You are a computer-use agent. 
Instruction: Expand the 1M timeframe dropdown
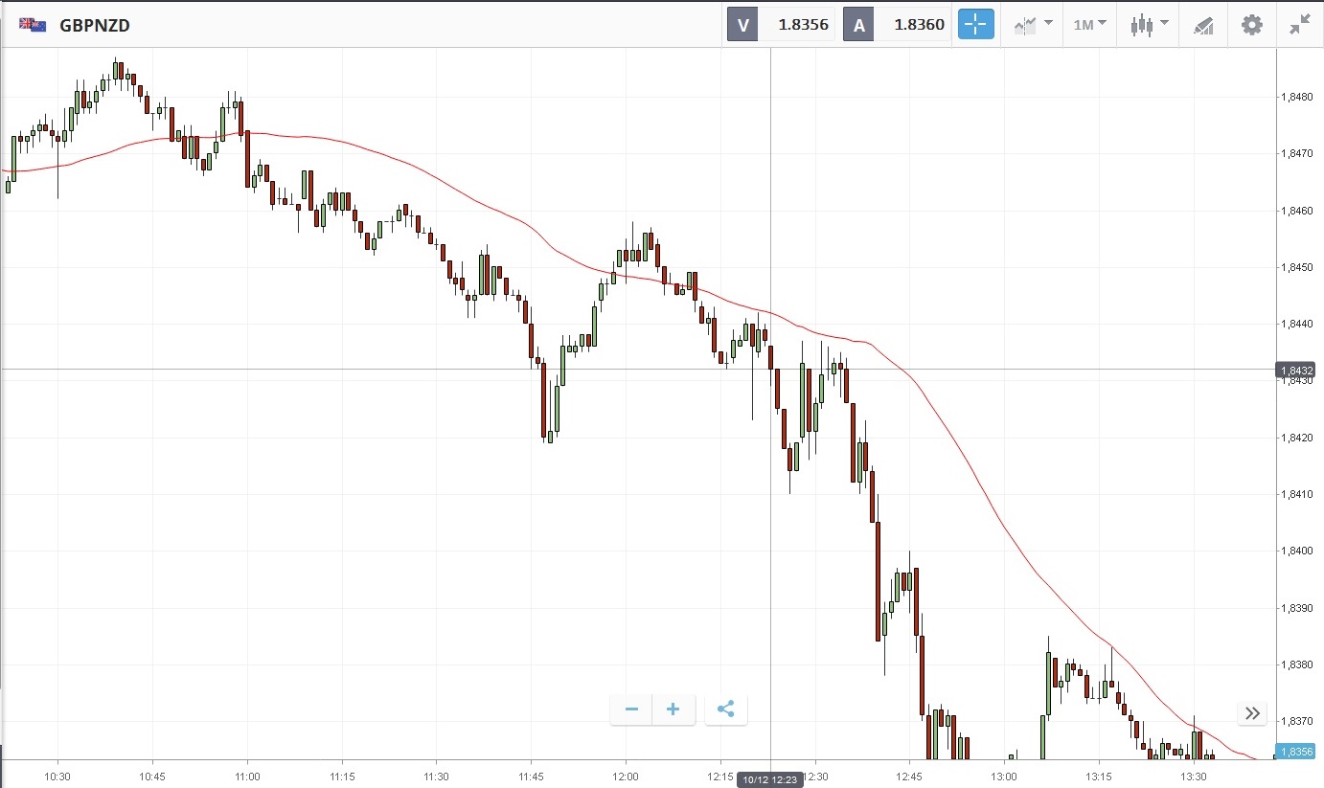coord(1089,25)
